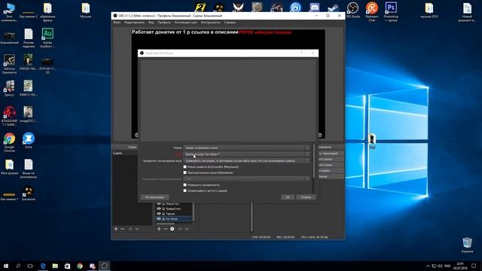
Task: Move scene up with the Scenes arrow
Action: (x=130, y=229)
